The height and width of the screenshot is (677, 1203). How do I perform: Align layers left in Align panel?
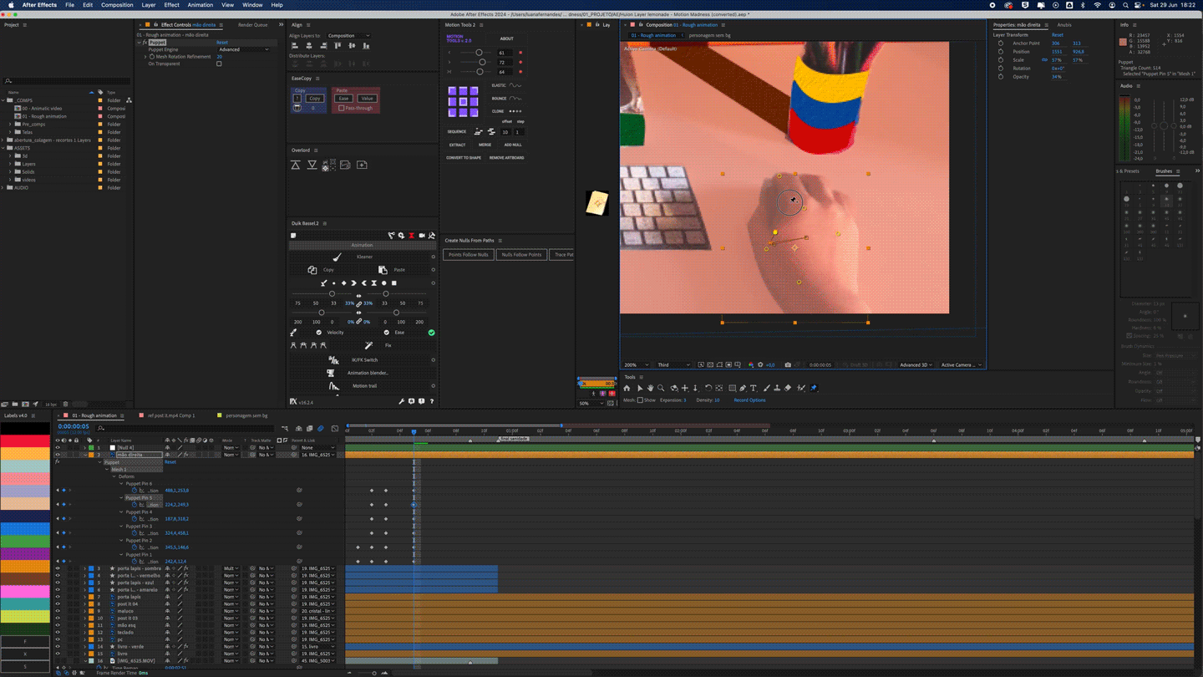[x=295, y=46]
